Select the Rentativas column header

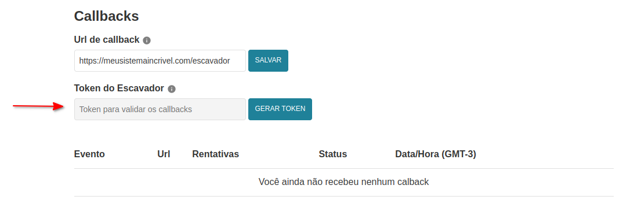point(215,154)
